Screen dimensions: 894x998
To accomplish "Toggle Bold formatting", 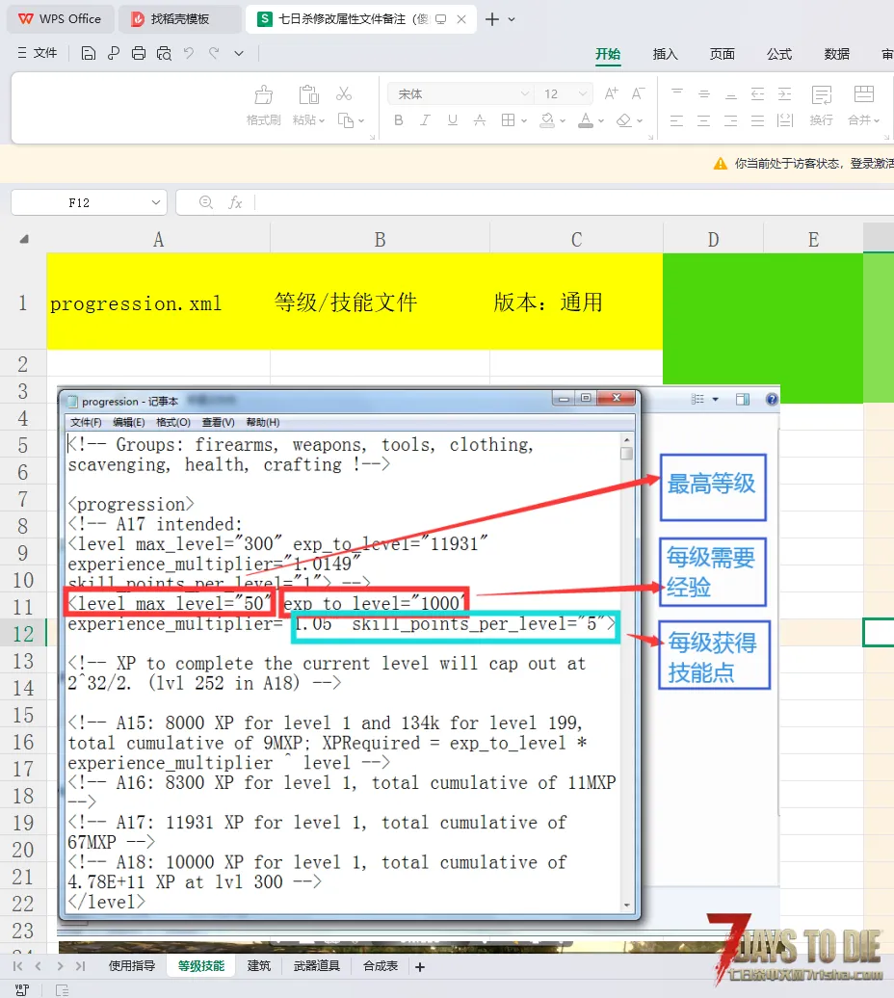I will click(x=399, y=120).
